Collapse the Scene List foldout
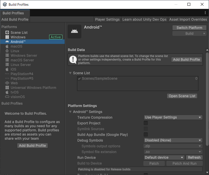This screenshot has height=175, width=209. 70,73
